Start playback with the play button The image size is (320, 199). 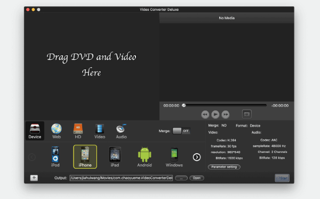pyautogui.click(x=215, y=114)
